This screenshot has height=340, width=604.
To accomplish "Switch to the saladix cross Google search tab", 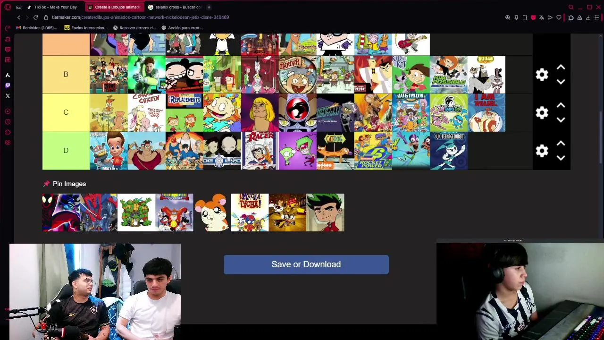I will (x=175, y=7).
